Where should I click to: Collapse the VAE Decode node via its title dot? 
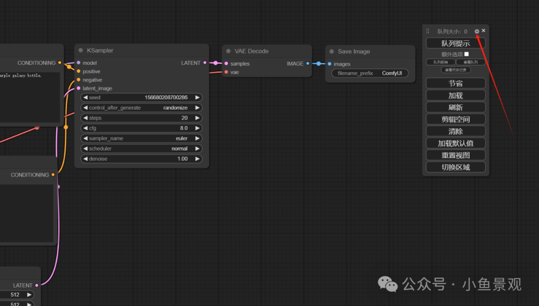point(228,51)
